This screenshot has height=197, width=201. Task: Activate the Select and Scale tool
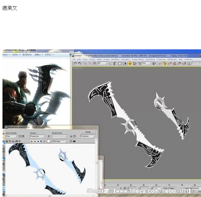point(139,64)
